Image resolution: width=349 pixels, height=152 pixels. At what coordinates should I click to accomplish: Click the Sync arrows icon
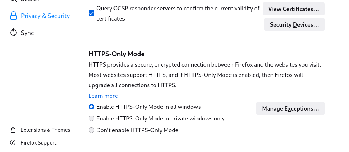[14, 33]
